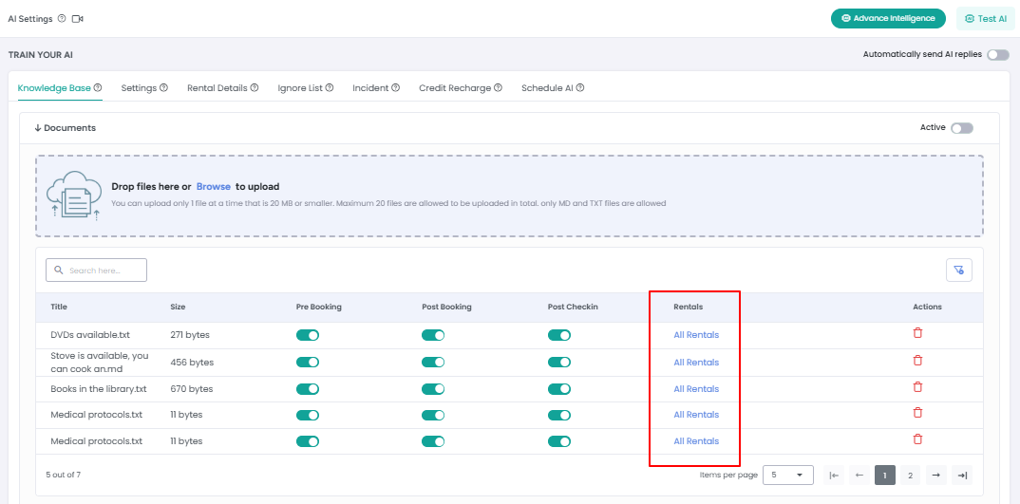Screen dimensions: 1020x504
Task: Disable Pre Booking for DVDs available.txt
Action: tap(308, 335)
